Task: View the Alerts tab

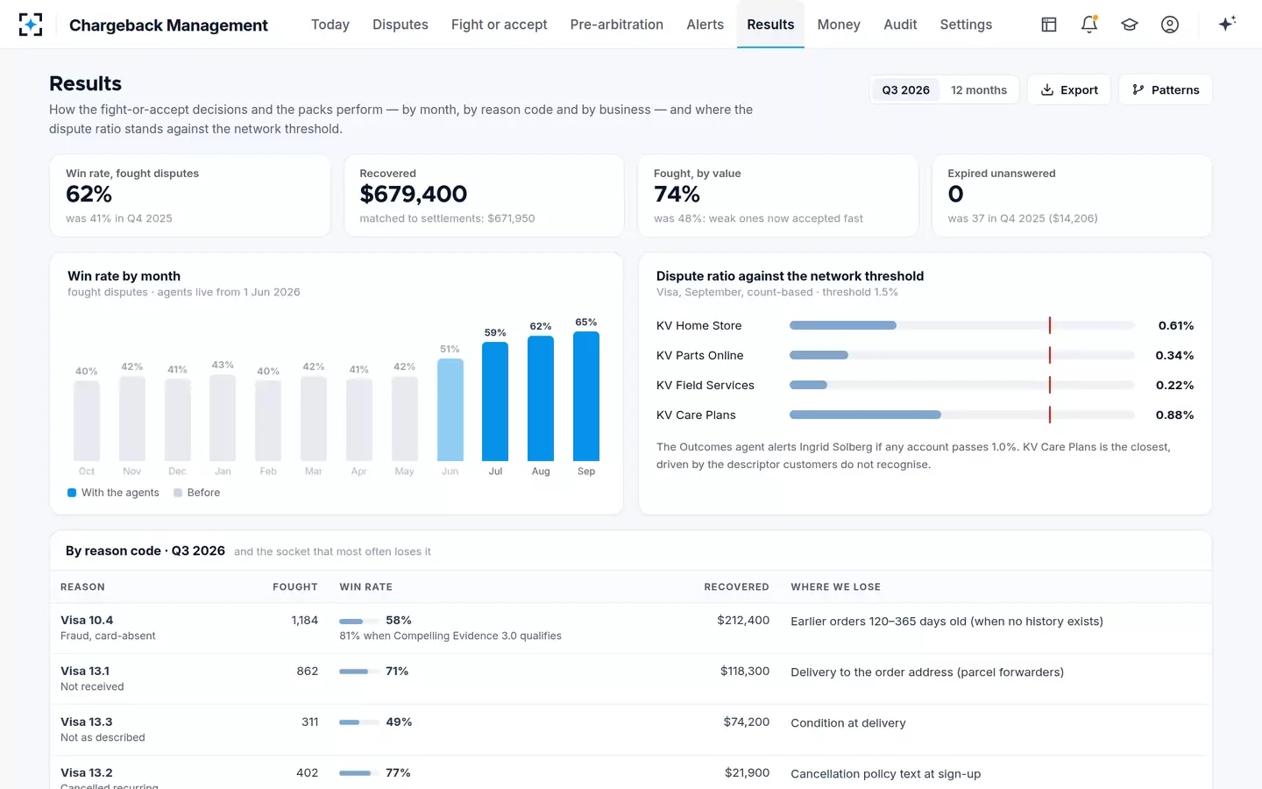Action: (x=705, y=25)
